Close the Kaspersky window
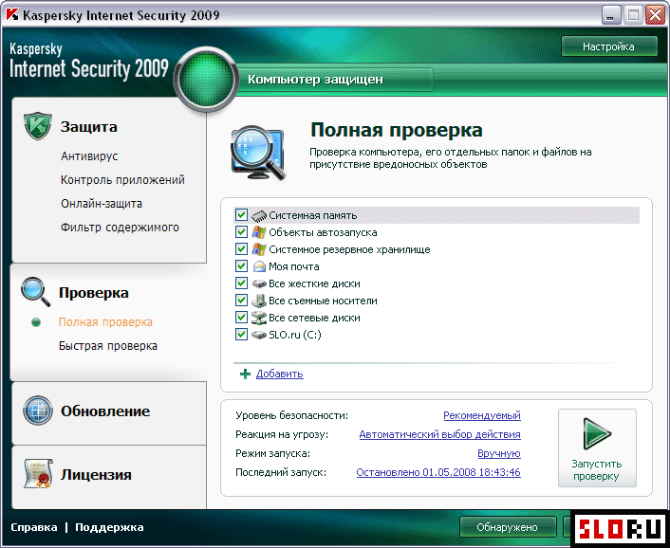Screen dimensions: 670x548 (x=655, y=15)
